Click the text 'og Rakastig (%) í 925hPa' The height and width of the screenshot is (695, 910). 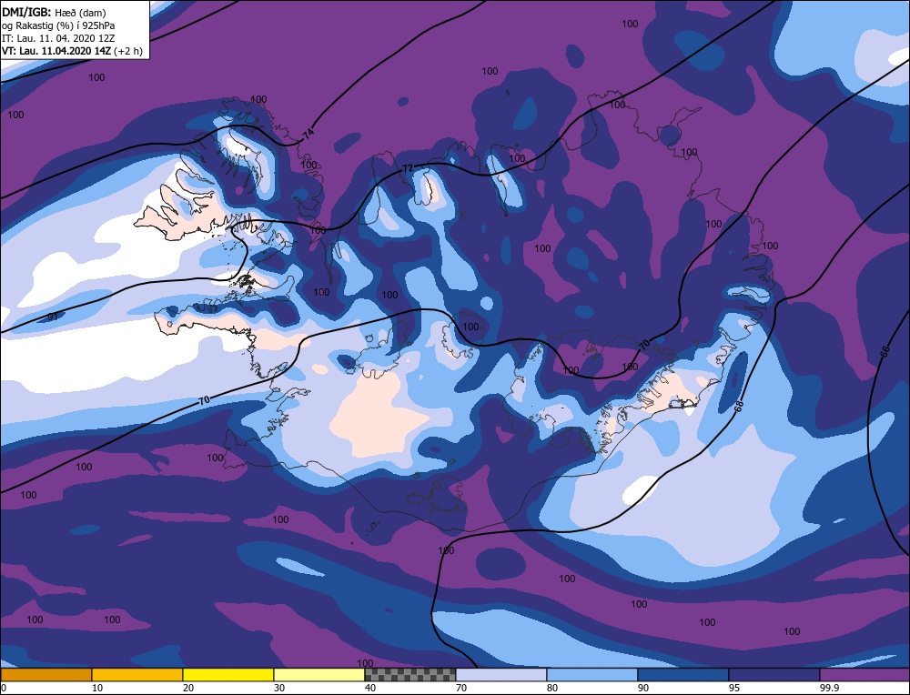pyautogui.click(x=58, y=25)
